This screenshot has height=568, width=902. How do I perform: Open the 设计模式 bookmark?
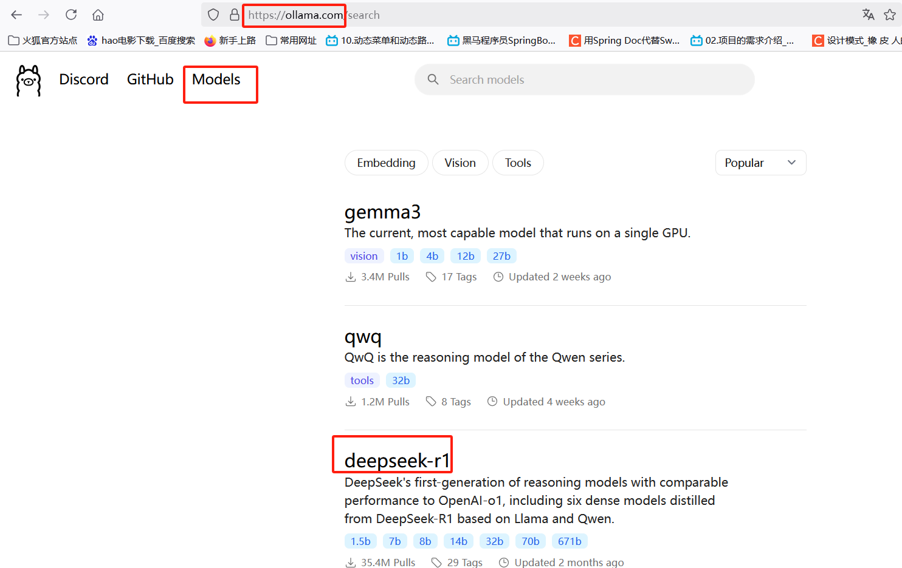[856, 41]
